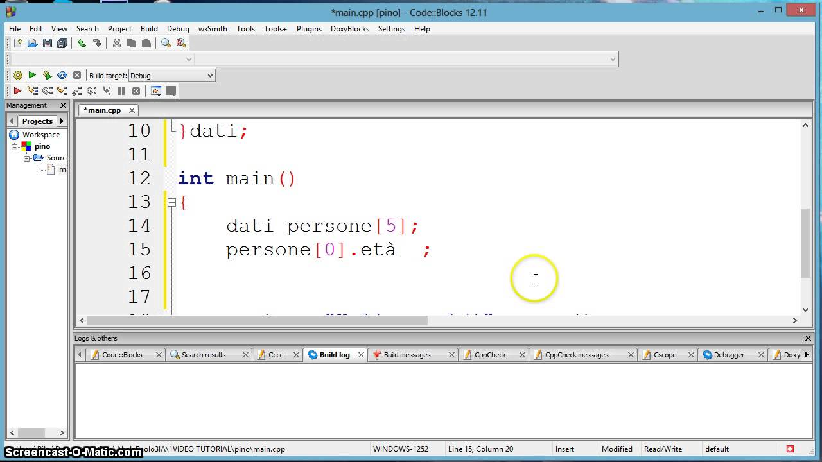
Task: Paste with the toolbar clipboard icon
Action: coord(146,43)
